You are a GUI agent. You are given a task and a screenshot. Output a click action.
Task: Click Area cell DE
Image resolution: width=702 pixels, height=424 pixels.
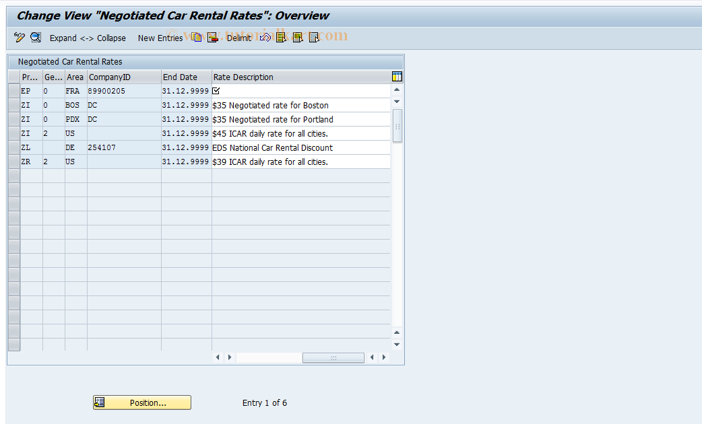(x=76, y=147)
